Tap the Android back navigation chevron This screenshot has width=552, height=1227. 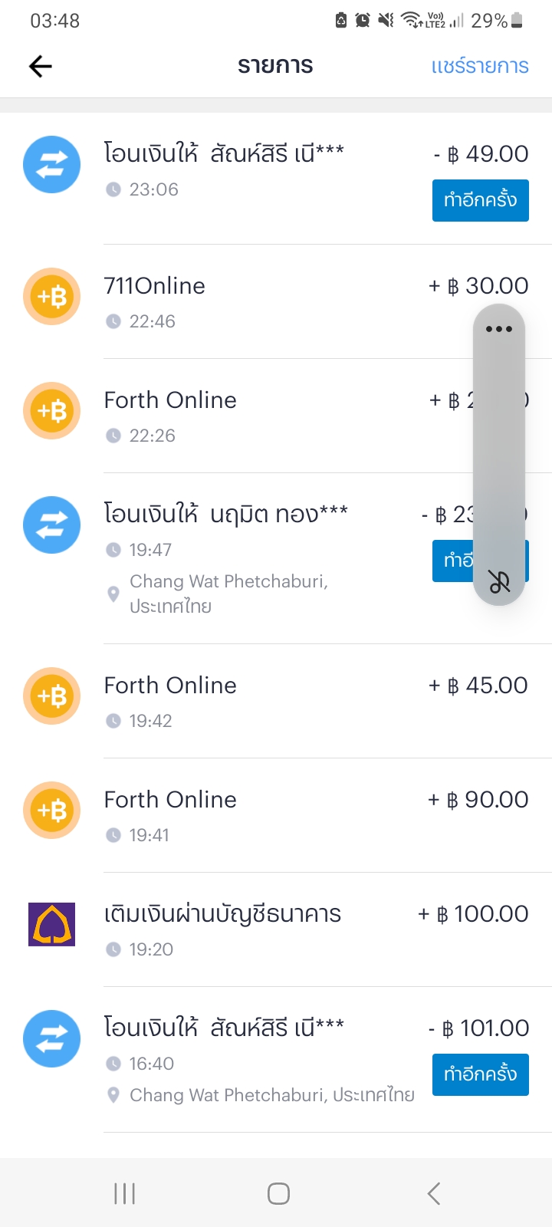click(x=433, y=1193)
